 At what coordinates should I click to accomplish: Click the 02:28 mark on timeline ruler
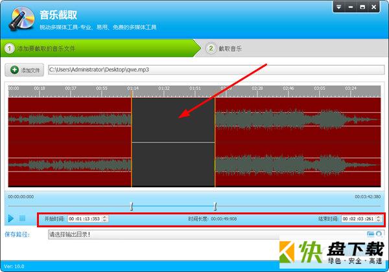(257, 88)
